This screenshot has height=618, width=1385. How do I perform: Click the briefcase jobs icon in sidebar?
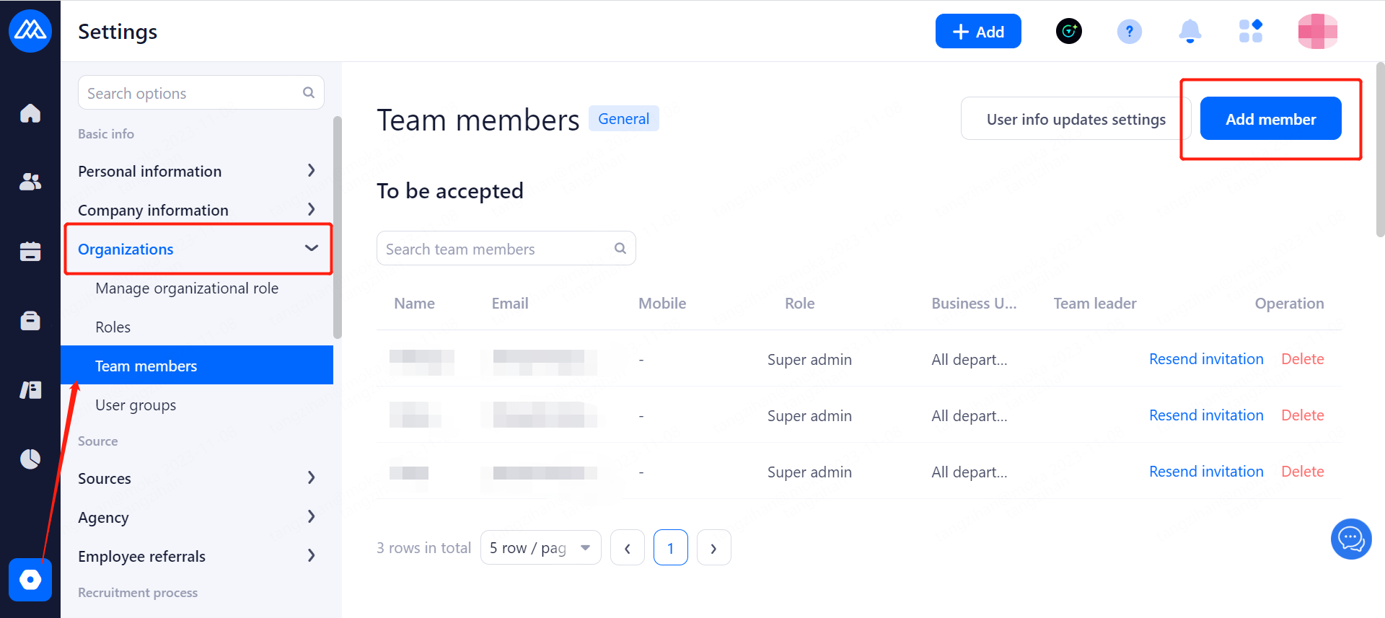30,320
